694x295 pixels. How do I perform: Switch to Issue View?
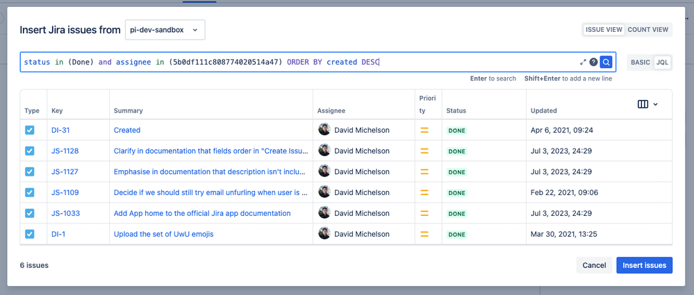tap(604, 30)
